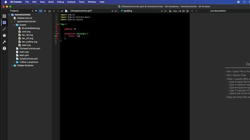This screenshot has width=250, height=140.
Task: Select cool.svg in assets
Action: pos(26,31)
